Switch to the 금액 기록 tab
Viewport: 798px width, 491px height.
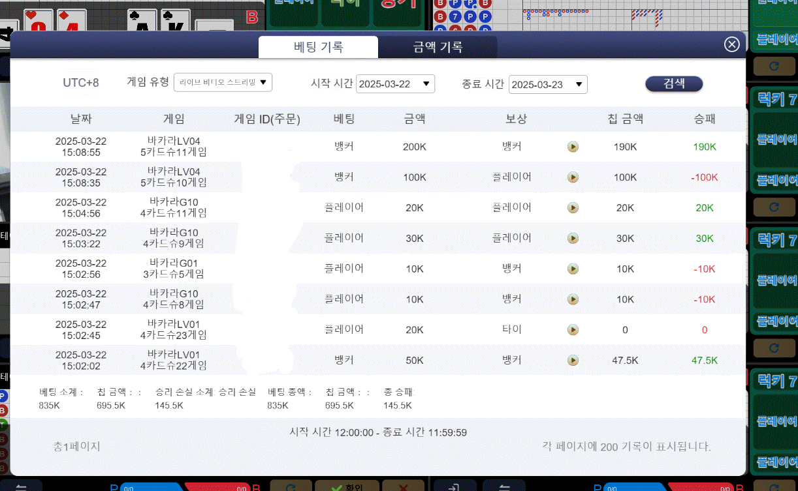click(438, 47)
